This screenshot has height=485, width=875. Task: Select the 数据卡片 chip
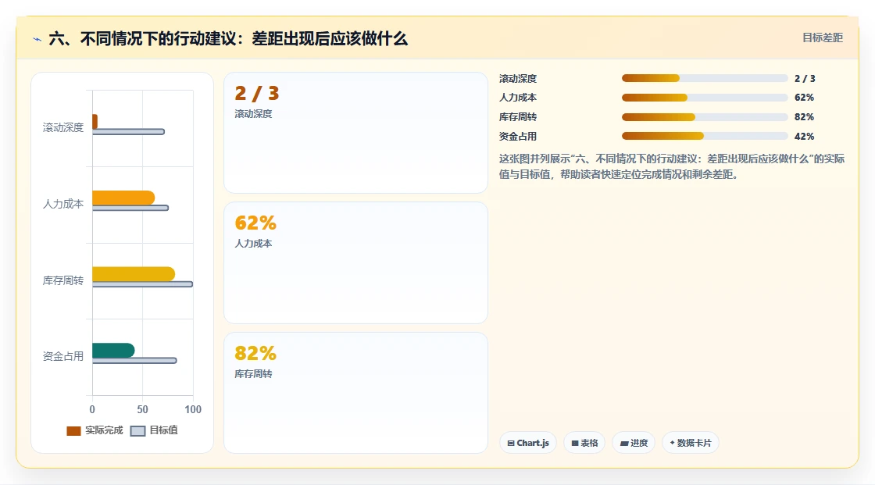[691, 443]
